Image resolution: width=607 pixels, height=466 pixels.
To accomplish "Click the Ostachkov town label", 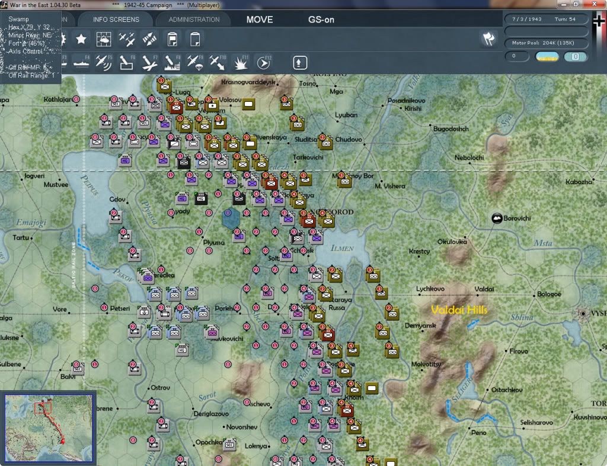I will (507, 390).
